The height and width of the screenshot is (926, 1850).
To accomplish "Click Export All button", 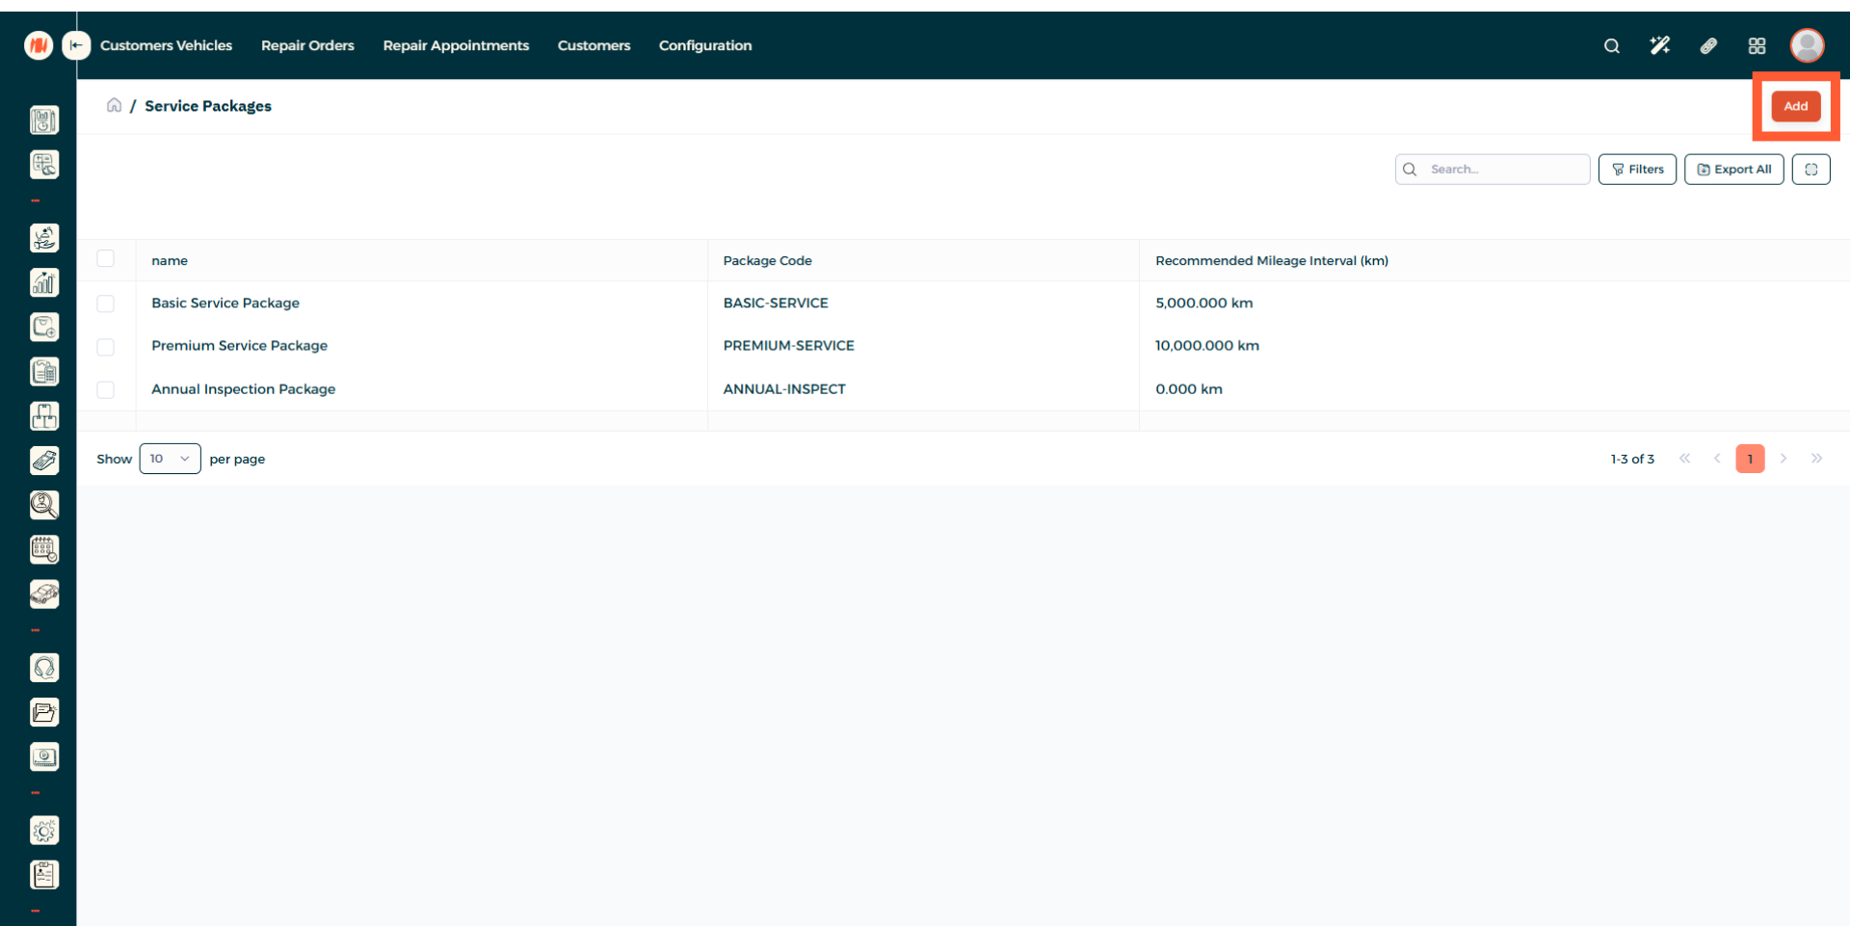I will pyautogui.click(x=1733, y=170).
